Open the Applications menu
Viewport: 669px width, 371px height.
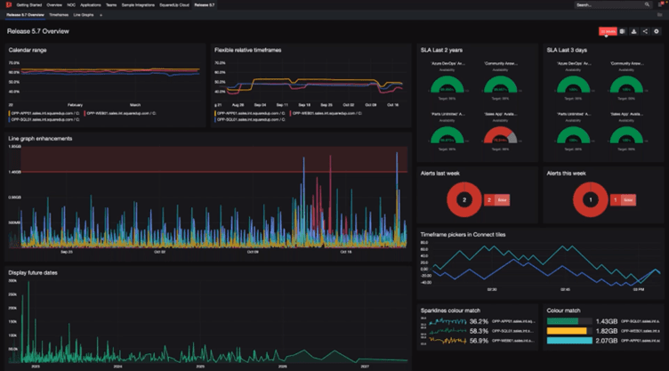[x=90, y=4]
